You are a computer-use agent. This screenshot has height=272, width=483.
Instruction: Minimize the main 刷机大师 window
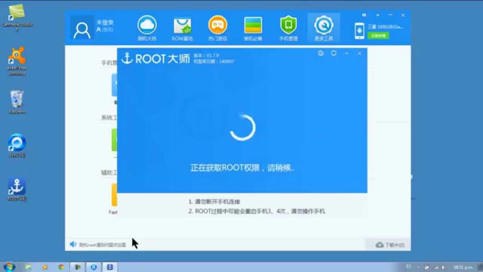pos(391,15)
